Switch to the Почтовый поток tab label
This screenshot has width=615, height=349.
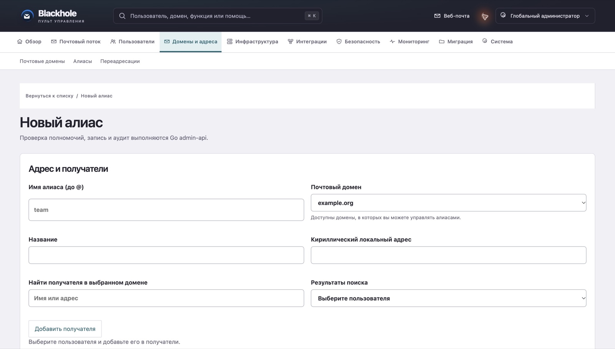pyautogui.click(x=80, y=41)
